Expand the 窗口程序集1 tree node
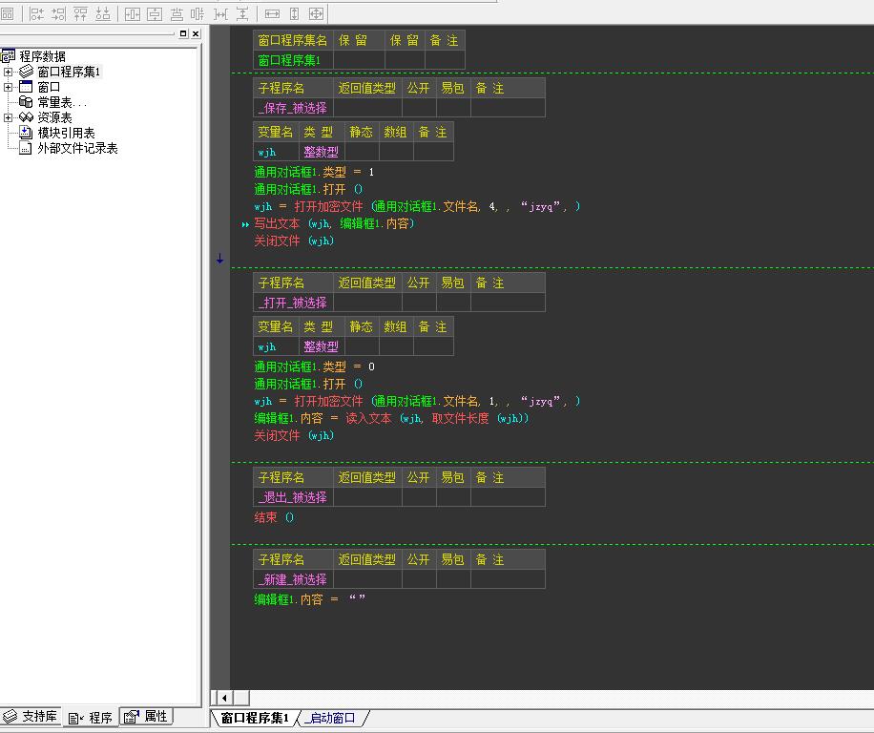 (9, 72)
